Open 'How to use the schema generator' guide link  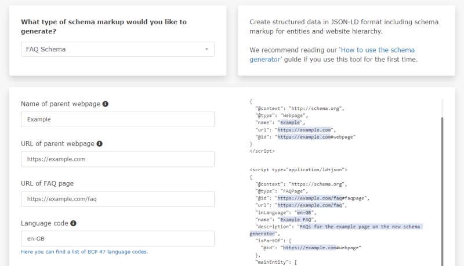[332, 54]
